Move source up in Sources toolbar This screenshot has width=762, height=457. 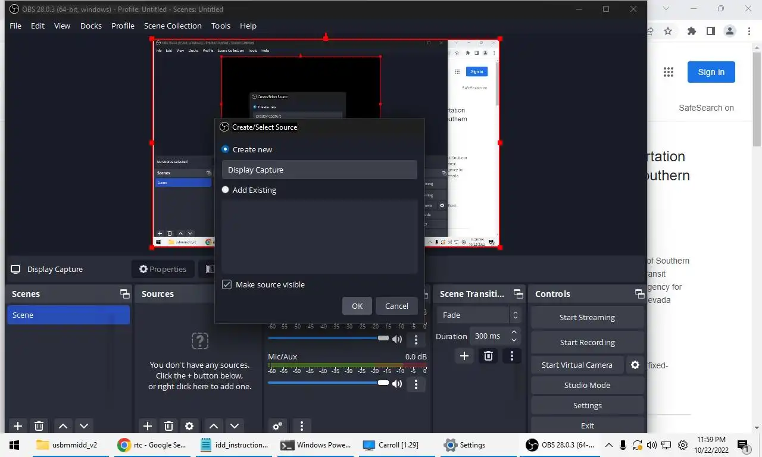[x=214, y=425]
